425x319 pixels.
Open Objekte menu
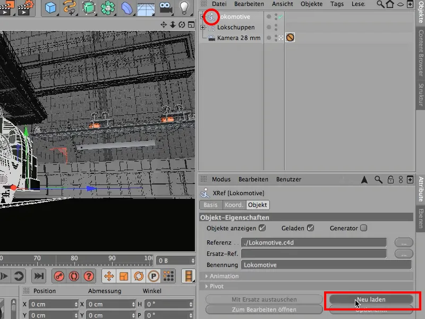(311, 4)
